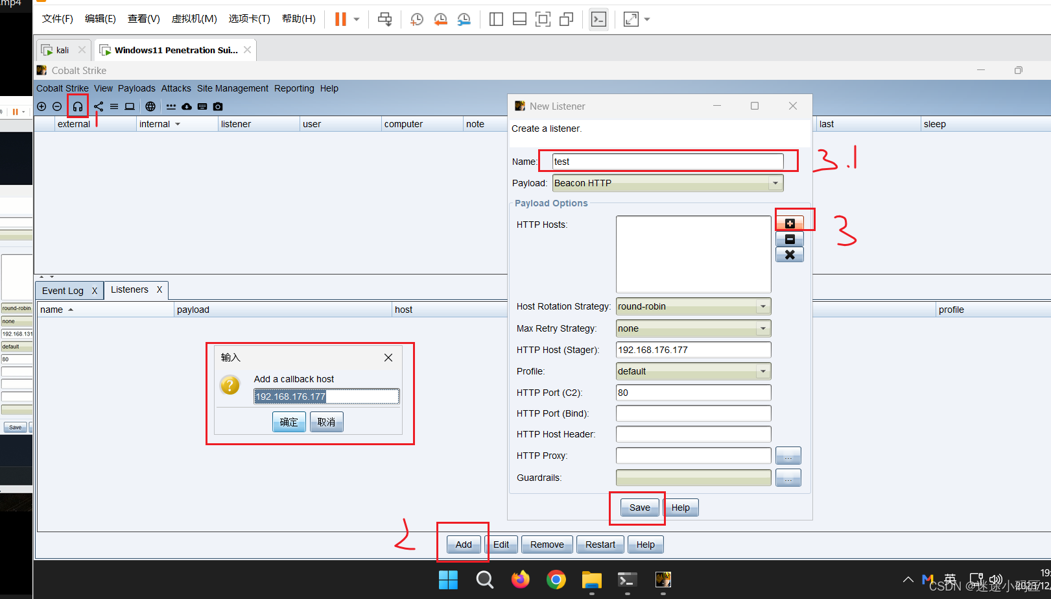
Task: Click the globe web log icon
Action: [x=150, y=106]
